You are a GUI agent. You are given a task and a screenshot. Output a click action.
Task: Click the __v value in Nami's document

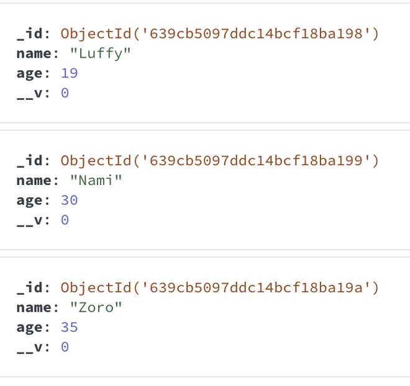(65, 220)
